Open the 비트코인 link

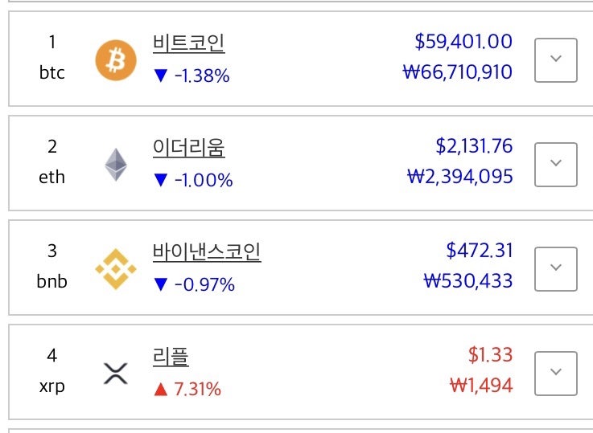[x=189, y=43]
